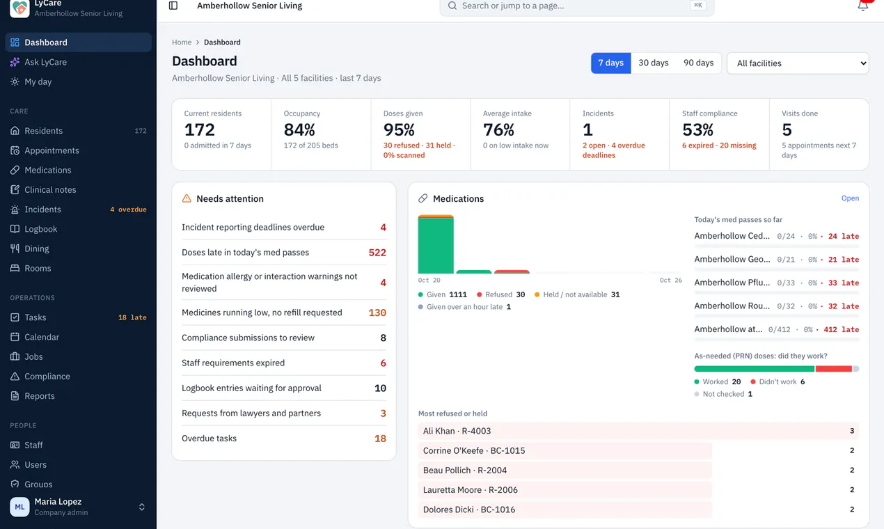This screenshot has height=529, width=884.
Task: Click the Residents house icon
Action: (x=15, y=131)
